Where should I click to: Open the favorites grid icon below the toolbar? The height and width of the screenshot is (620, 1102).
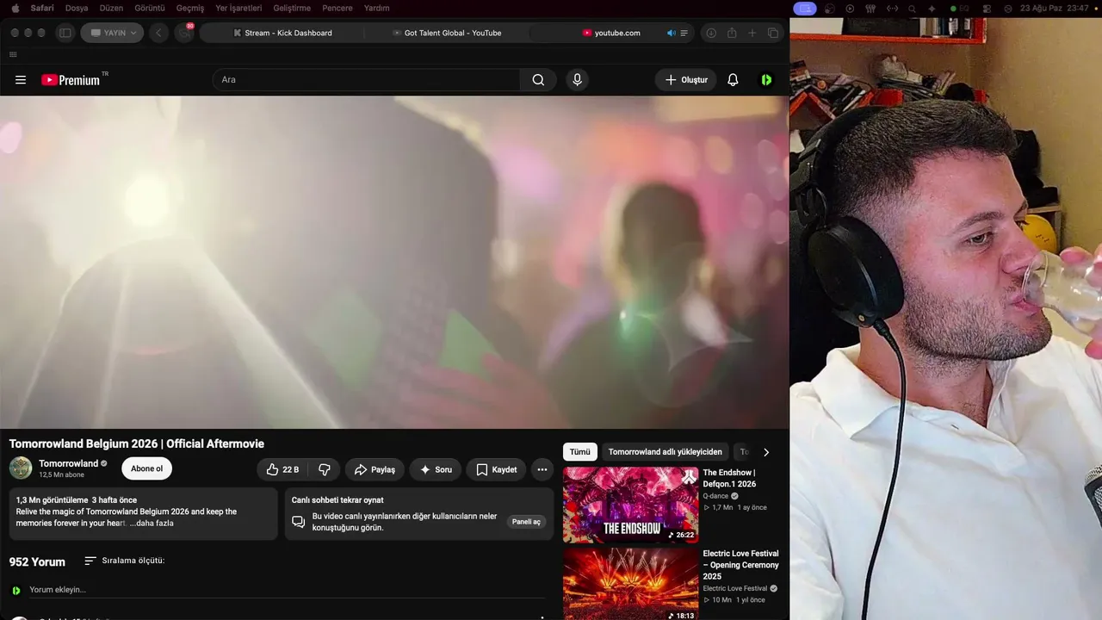13,54
